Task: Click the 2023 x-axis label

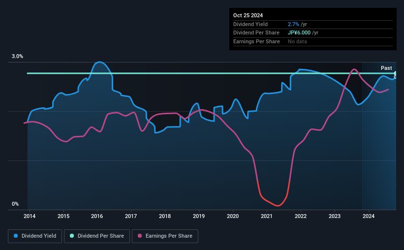Action: pyautogui.click(x=335, y=216)
